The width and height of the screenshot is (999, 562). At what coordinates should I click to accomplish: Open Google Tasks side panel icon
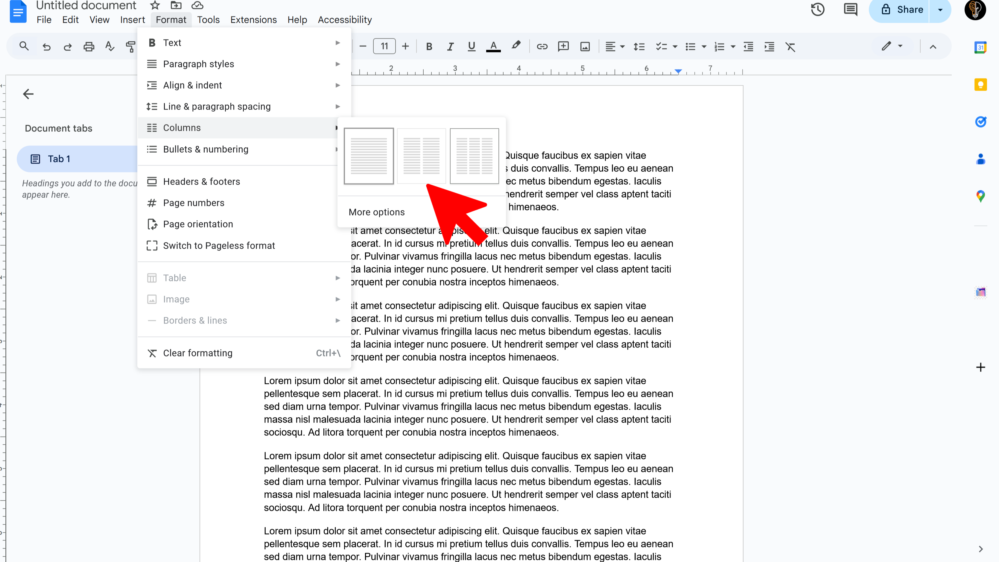point(980,122)
